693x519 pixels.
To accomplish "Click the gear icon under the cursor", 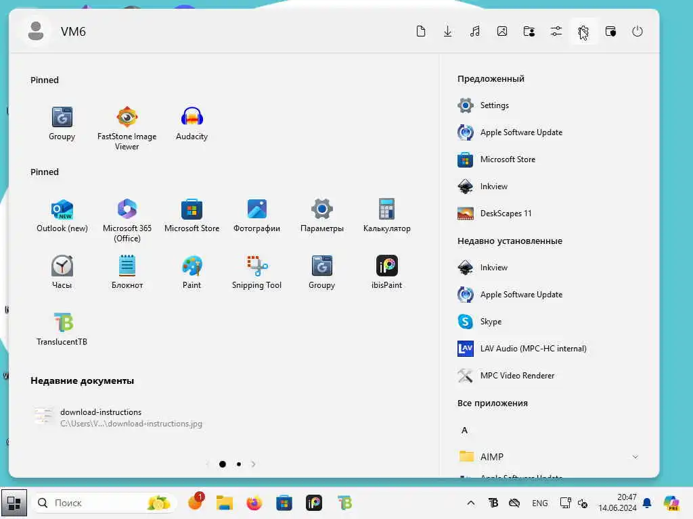I will pyautogui.click(x=583, y=31).
